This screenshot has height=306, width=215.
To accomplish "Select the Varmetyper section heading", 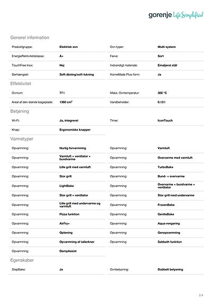I will click(x=22, y=139).
